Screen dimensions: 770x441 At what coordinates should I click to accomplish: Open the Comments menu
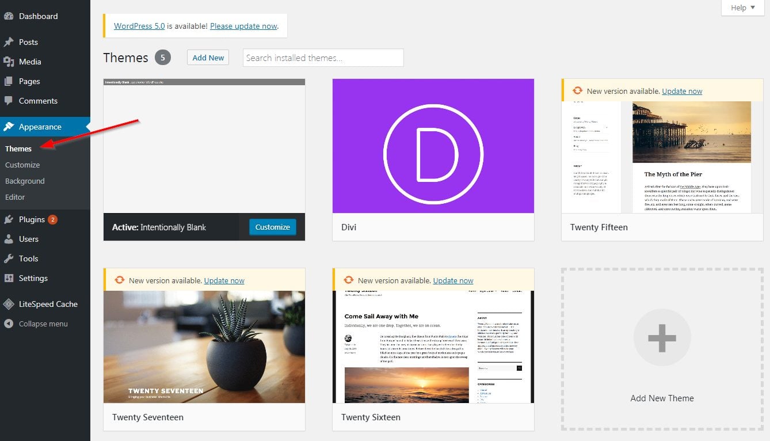point(45,101)
